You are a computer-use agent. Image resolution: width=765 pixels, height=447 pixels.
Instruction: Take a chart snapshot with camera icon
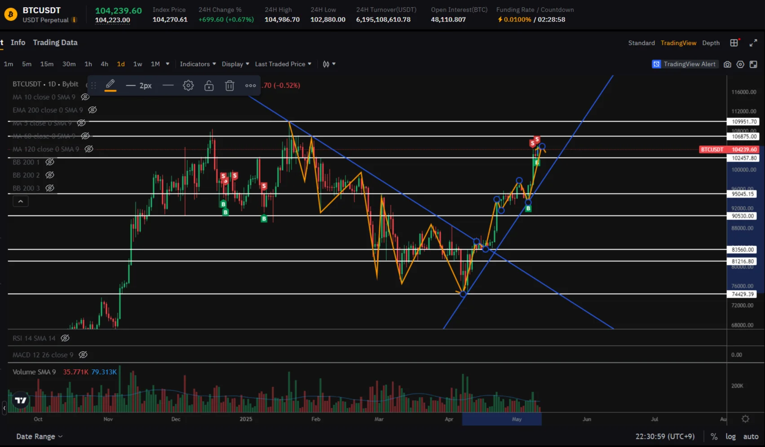(727, 64)
